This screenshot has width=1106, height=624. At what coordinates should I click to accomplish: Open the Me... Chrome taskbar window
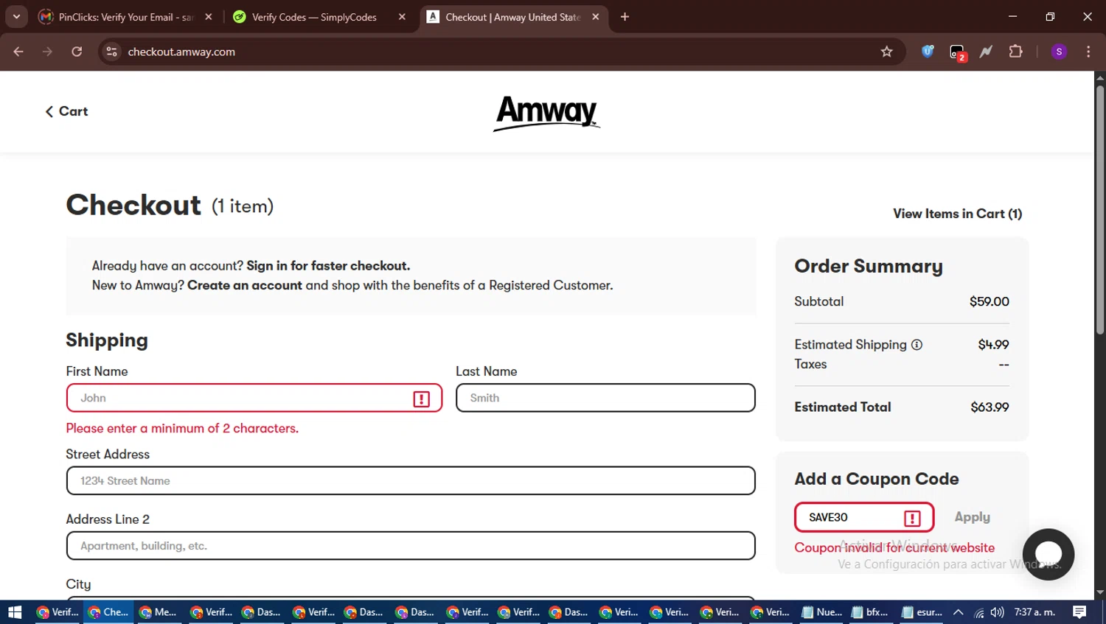(158, 612)
